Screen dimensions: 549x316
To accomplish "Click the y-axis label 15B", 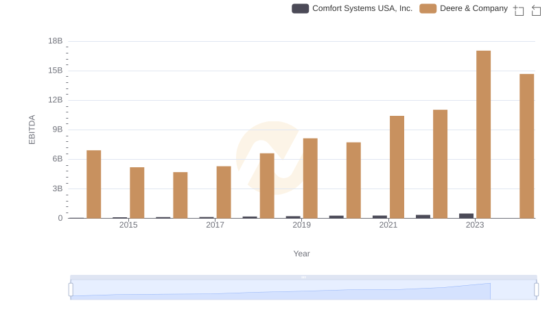I will 56,71.
